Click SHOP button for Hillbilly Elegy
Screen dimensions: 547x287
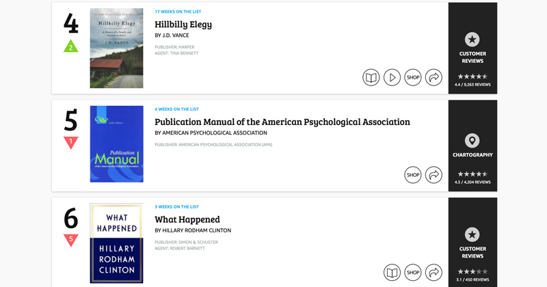pos(413,77)
